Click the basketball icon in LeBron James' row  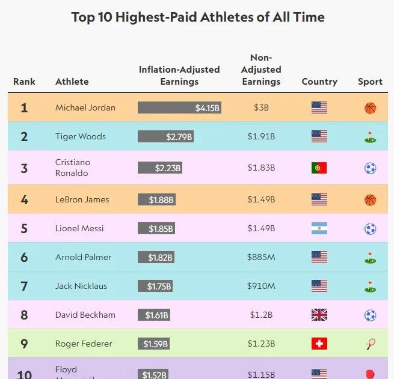370,200
